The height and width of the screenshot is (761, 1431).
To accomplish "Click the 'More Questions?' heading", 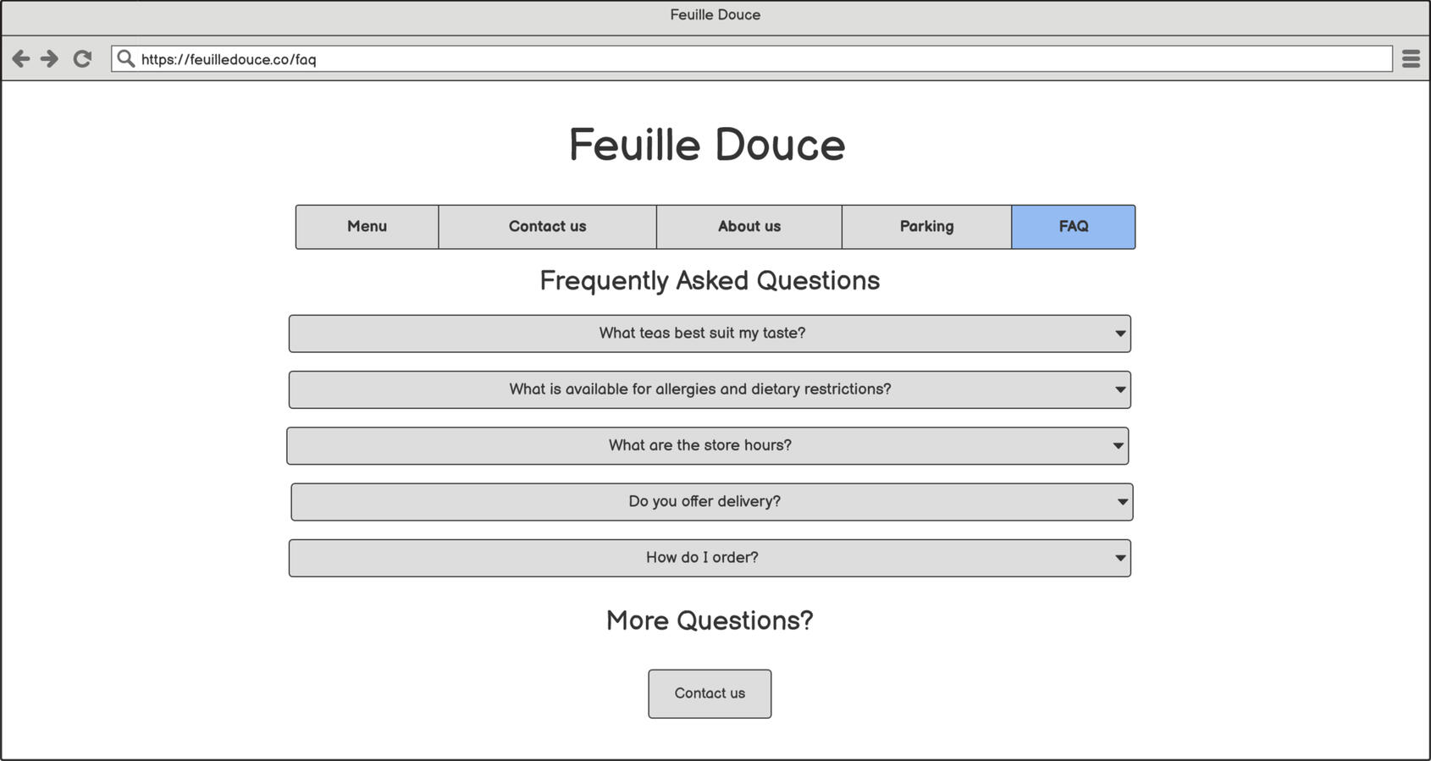I will point(709,620).
